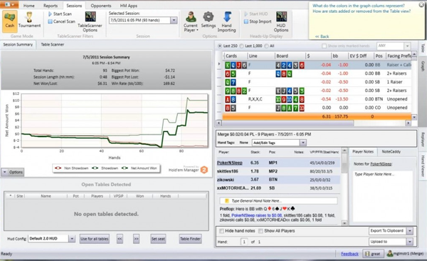
Task: Expand the Hud Config dropdown
Action: coord(72,239)
